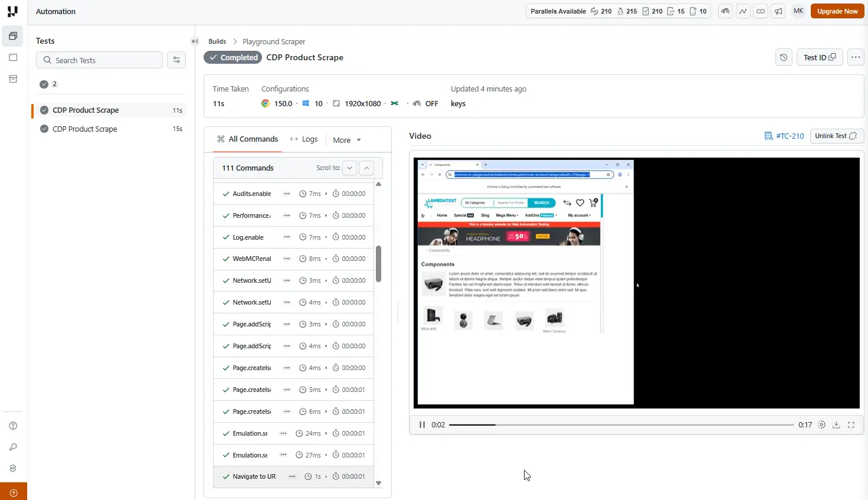This screenshot has width=868, height=500.
Task: Open the browser window sidebar icon
Action: [x=13, y=57]
